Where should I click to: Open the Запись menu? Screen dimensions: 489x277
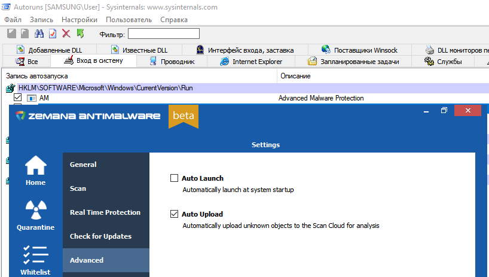pyautogui.click(x=41, y=20)
